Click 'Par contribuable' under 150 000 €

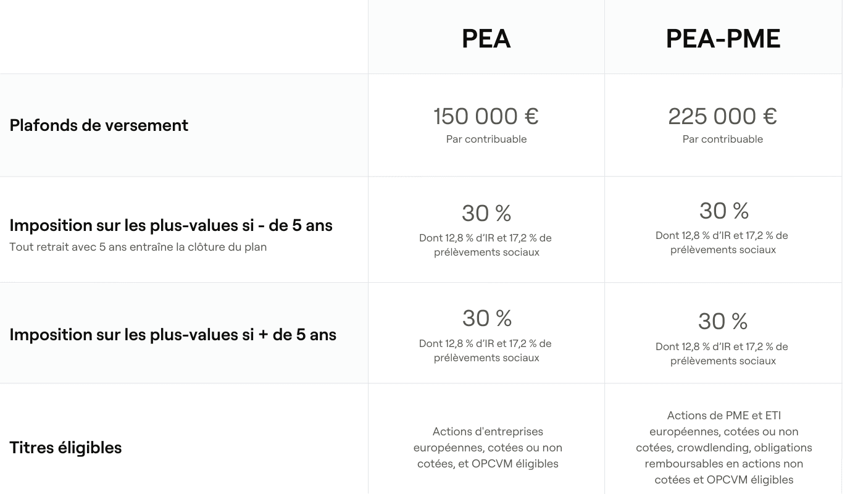point(486,140)
